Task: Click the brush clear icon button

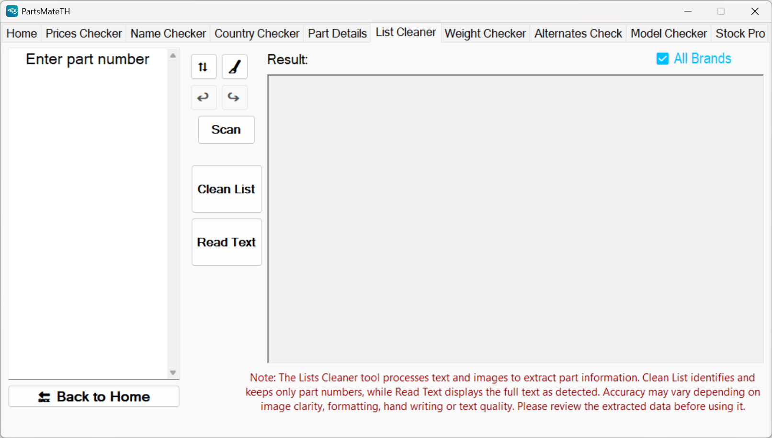Action: click(235, 67)
